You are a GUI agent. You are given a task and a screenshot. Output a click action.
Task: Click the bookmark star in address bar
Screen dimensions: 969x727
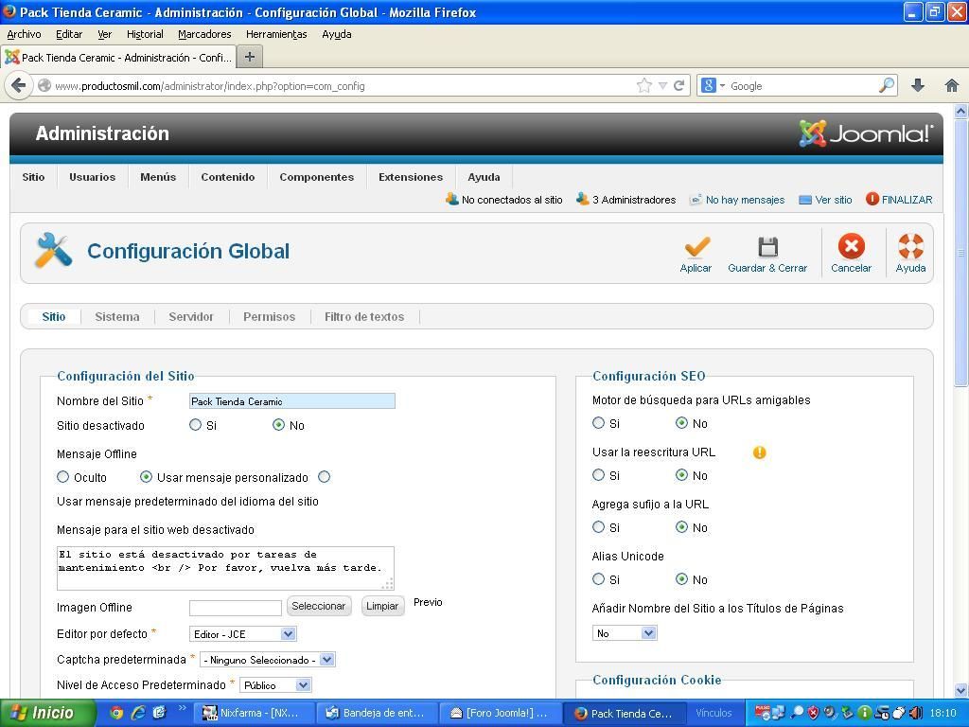pos(643,86)
